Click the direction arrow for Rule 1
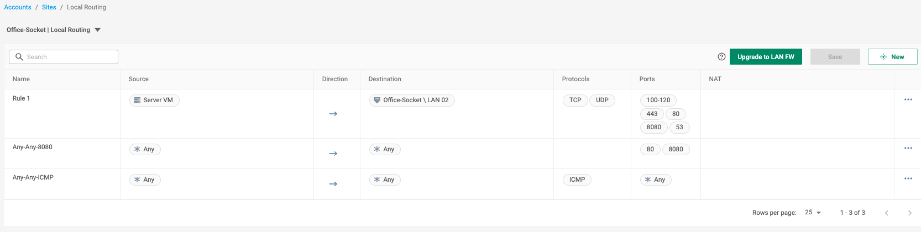This screenshot has width=921, height=232. (x=333, y=114)
